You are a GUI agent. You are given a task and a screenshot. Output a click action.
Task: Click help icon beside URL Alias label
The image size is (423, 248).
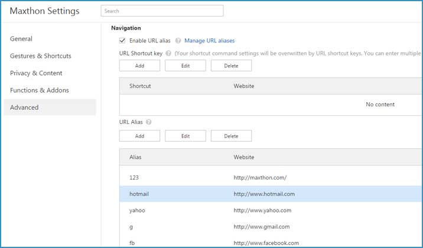point(148,122)
